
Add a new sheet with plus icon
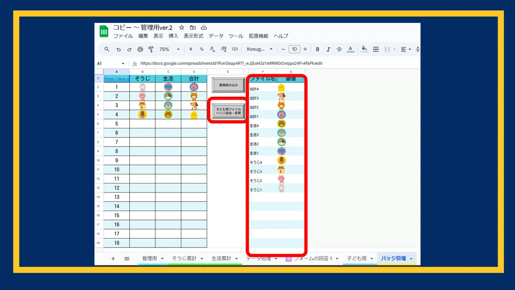tap(113, 259)
